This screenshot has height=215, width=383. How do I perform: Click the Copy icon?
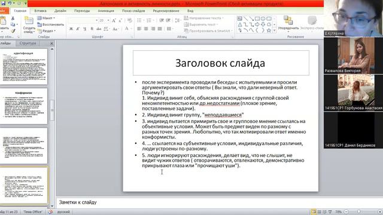(13, 24)
